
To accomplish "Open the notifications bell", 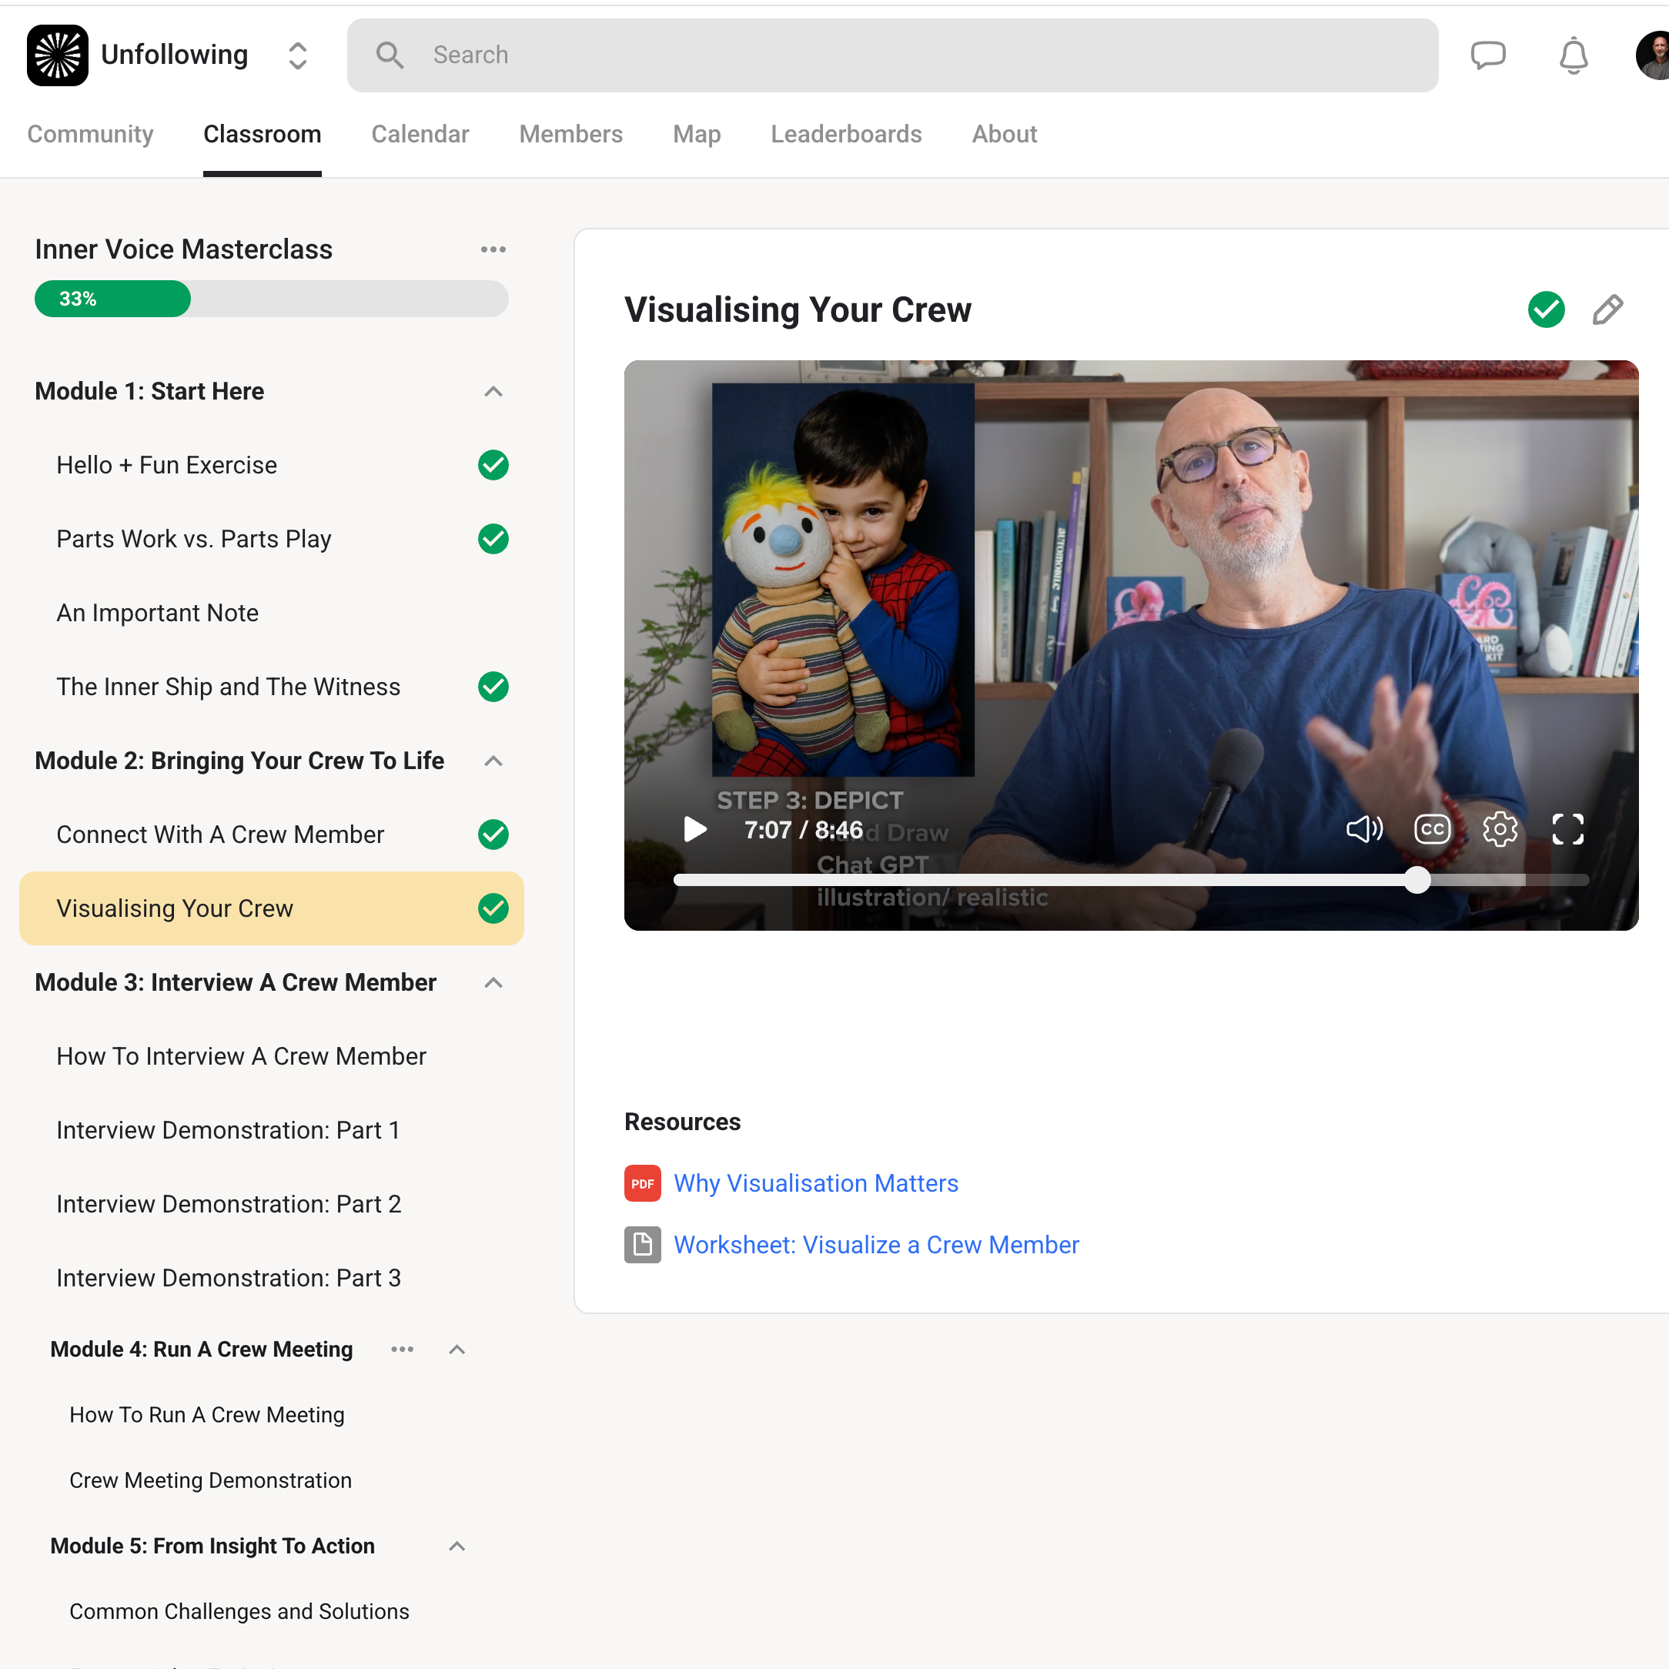I will [1572, 55].
